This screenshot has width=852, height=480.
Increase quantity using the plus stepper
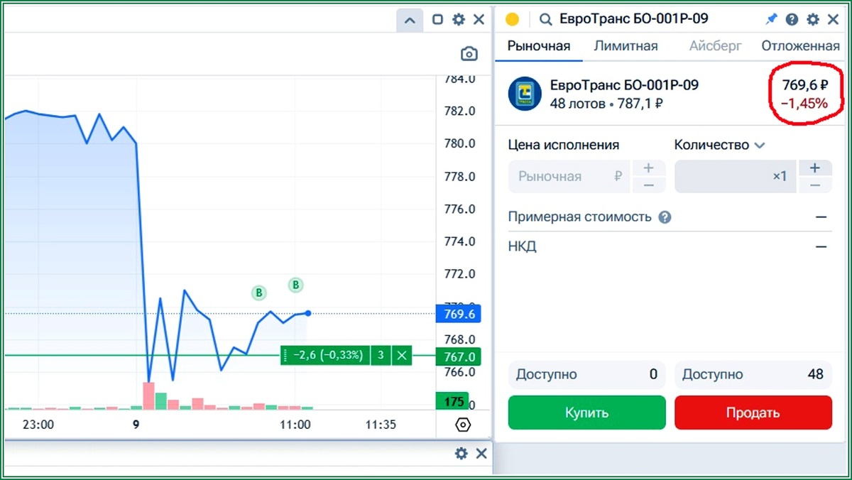tap(815, 168)
